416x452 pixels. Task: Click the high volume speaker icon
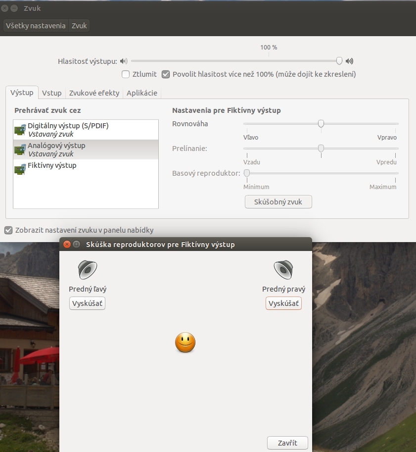[x=349, y=61]
